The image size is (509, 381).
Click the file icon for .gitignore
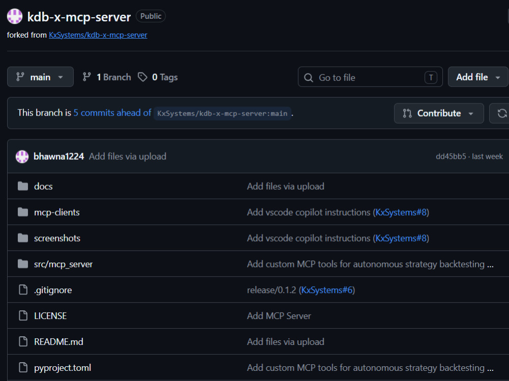click(x=23, y=289)
